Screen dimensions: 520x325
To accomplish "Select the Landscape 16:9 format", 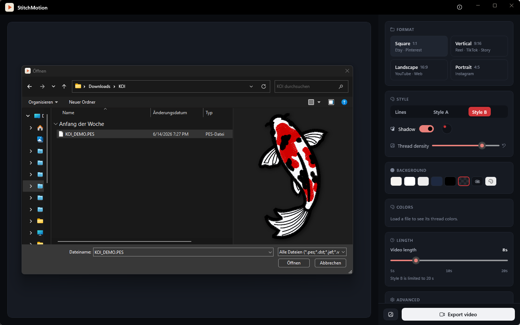I will click(x=419, y=70).
